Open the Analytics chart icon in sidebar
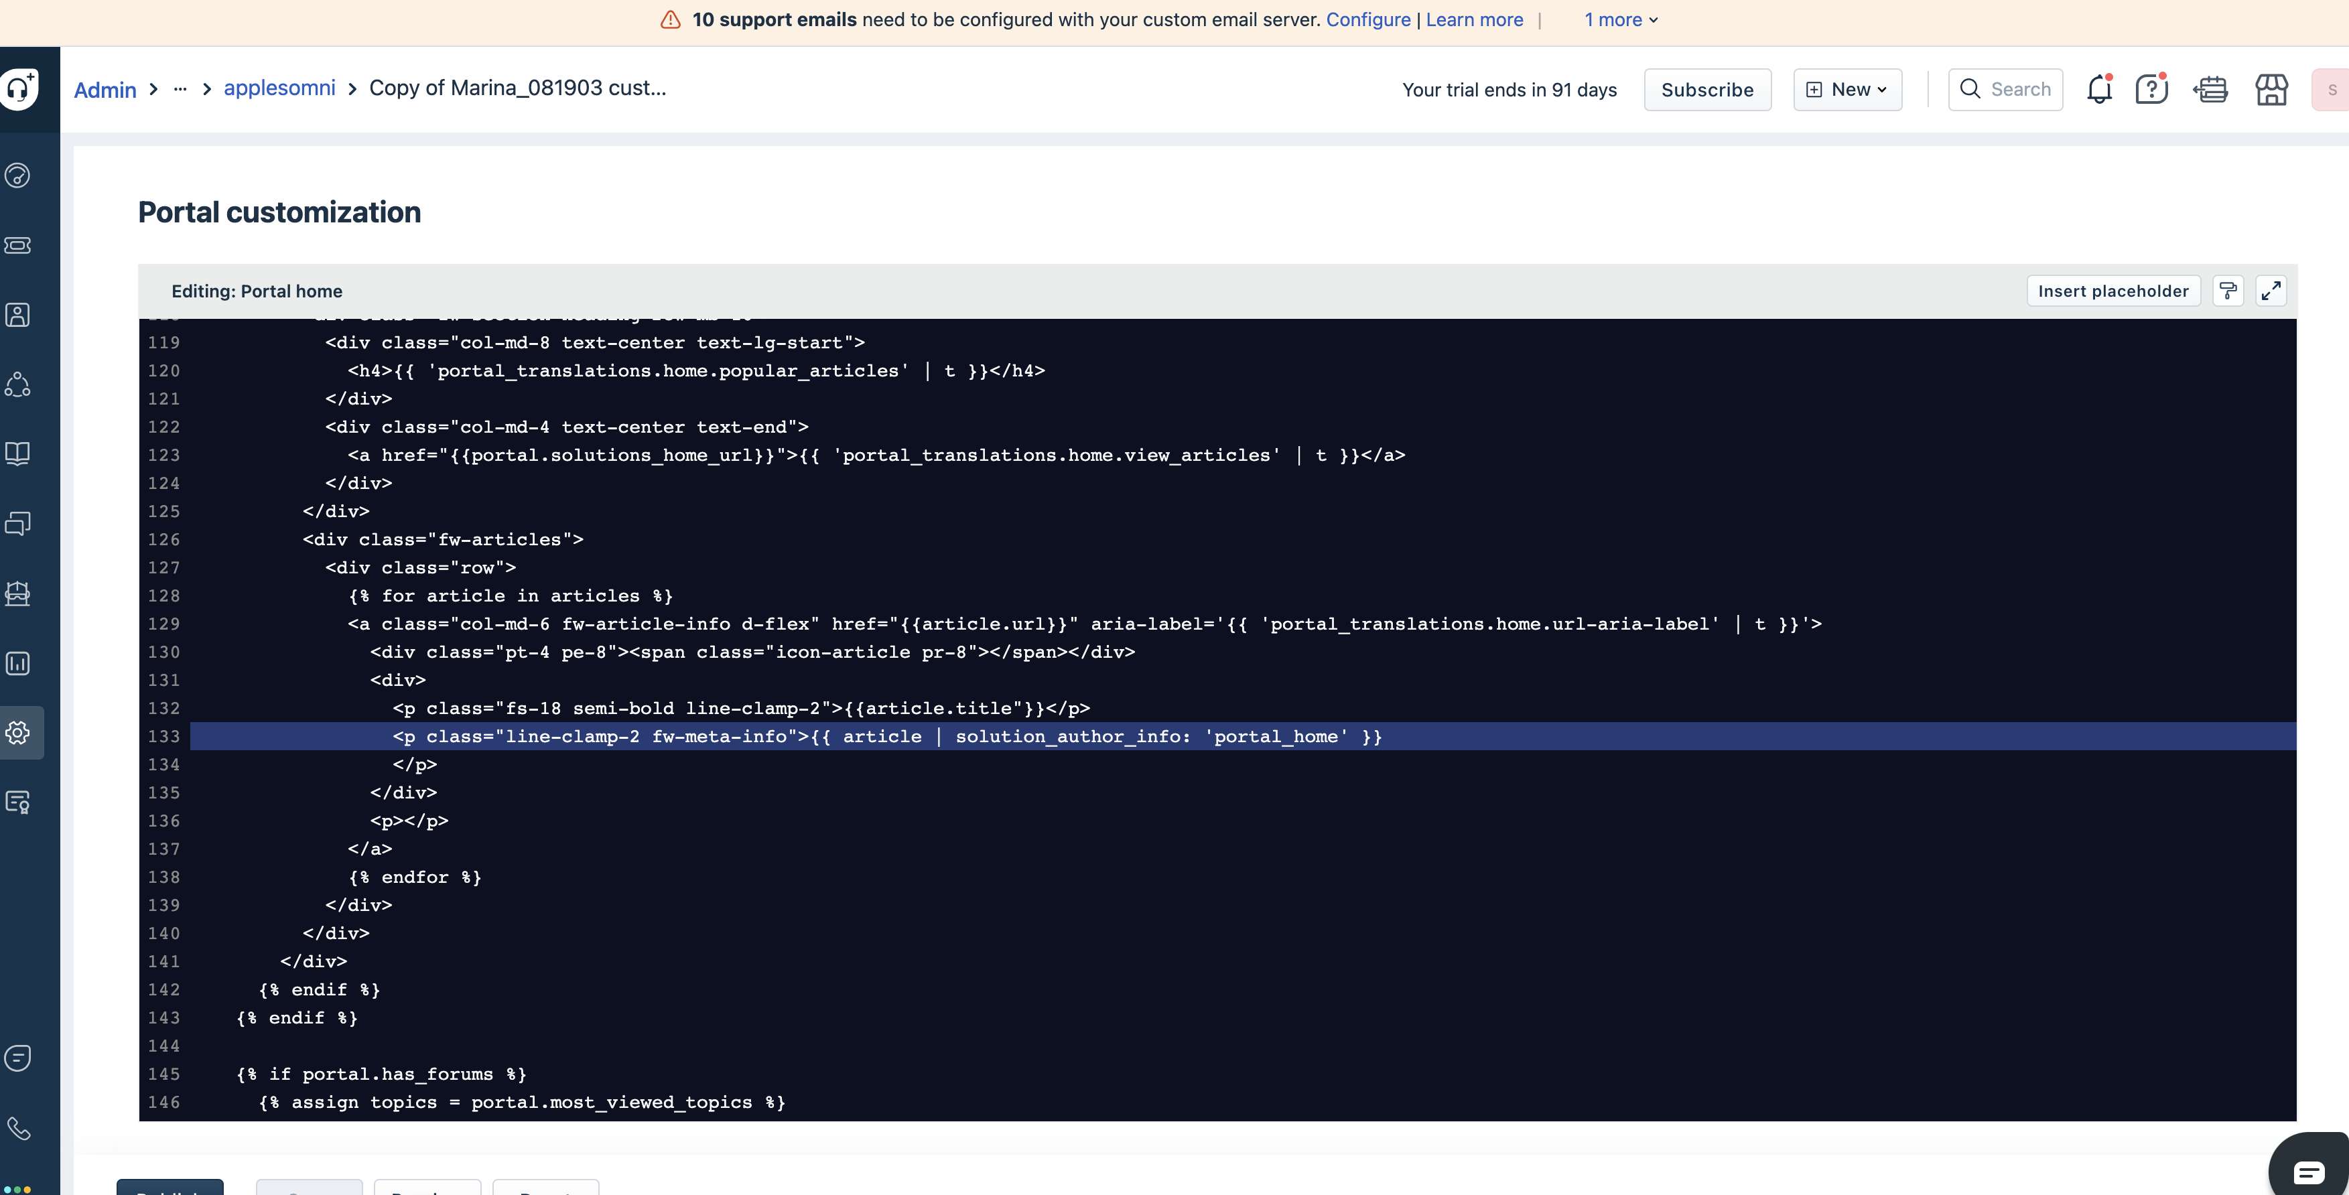 (18, 664)
